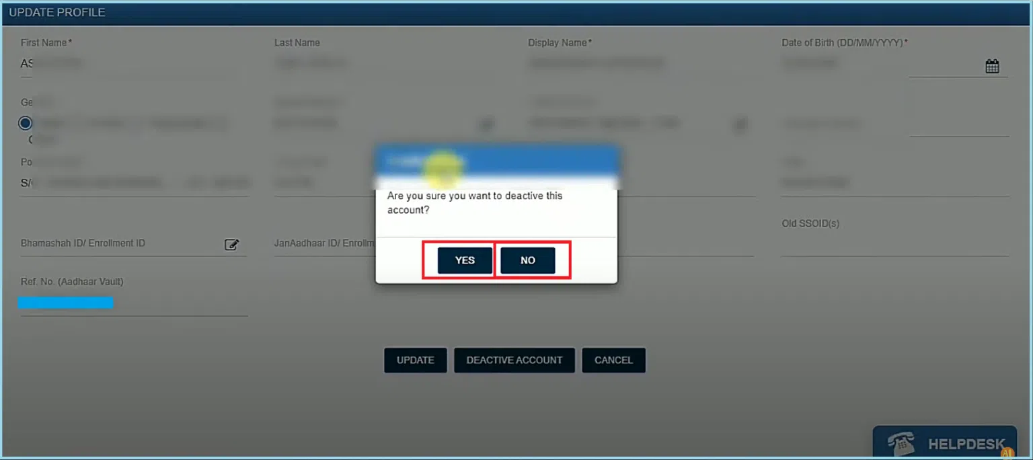Open the Date of Birth calendar picker
The image size is (1033, 460).
[993, 65]
